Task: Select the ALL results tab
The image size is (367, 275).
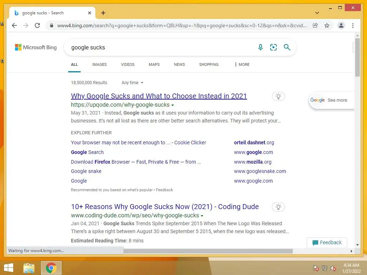Action: 74,64
